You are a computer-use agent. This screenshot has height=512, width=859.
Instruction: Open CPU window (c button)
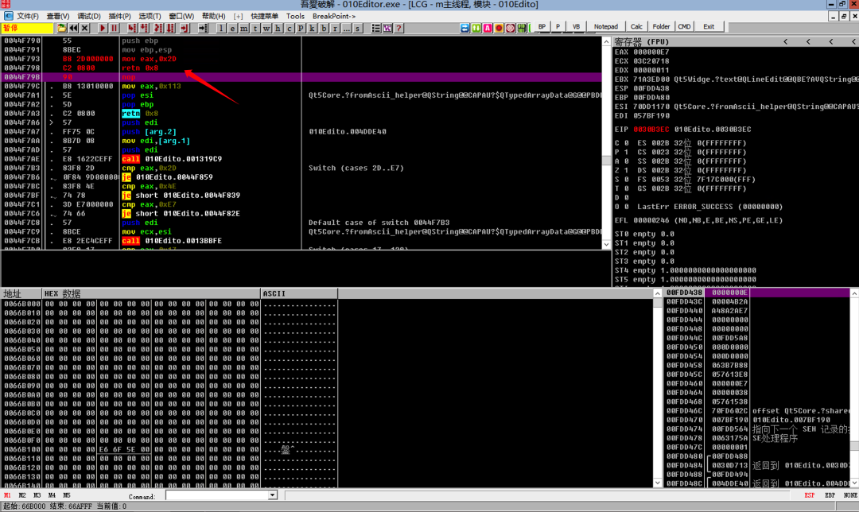[290, 29]
